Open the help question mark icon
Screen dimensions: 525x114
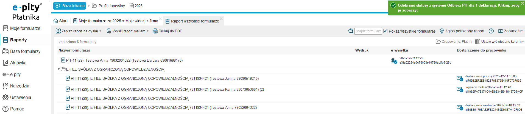pos(491,31)
